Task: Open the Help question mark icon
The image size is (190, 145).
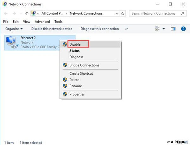Action: pos(183,29)
